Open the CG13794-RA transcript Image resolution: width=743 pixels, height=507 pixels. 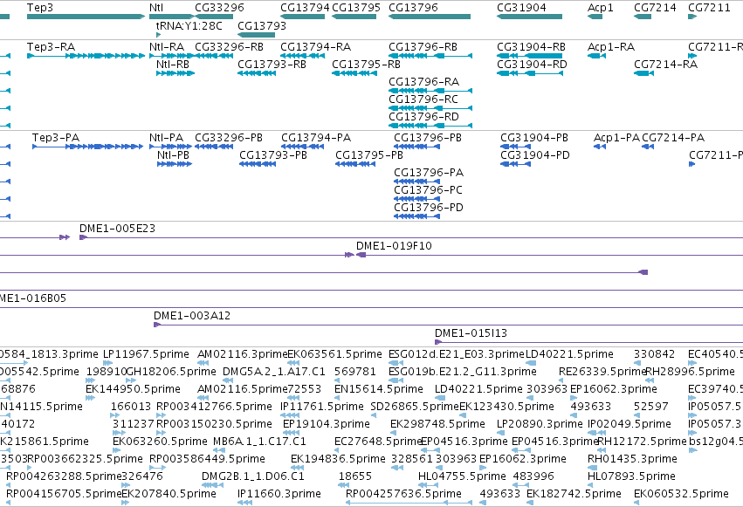click(x=302, y=56)
